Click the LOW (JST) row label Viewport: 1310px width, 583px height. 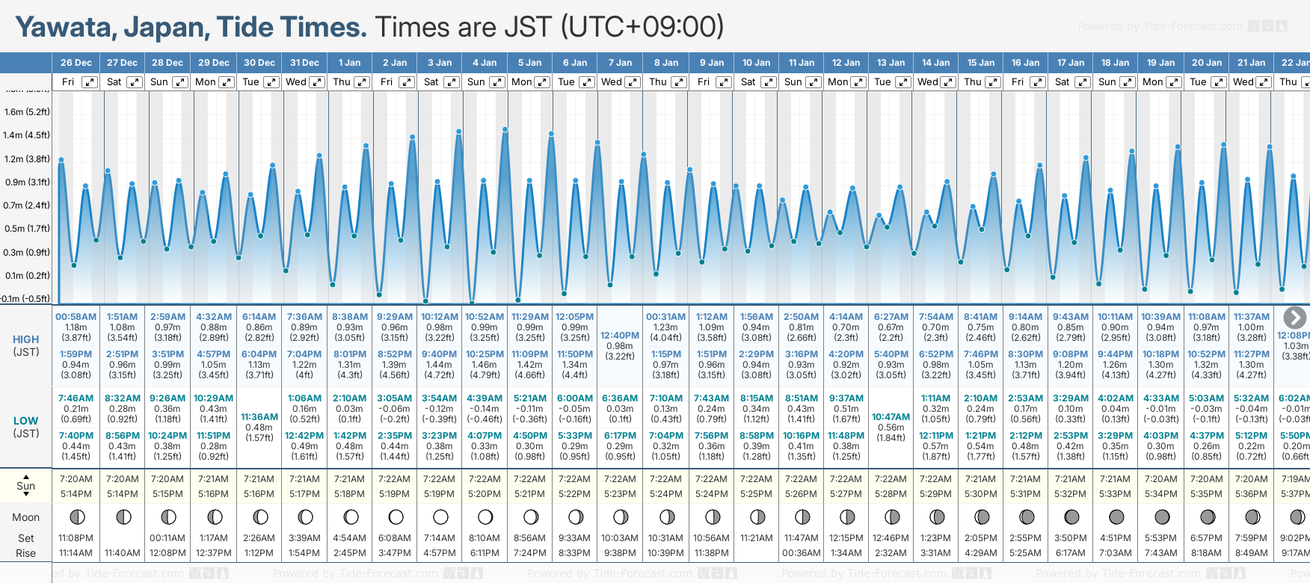[x=26, y=427]
